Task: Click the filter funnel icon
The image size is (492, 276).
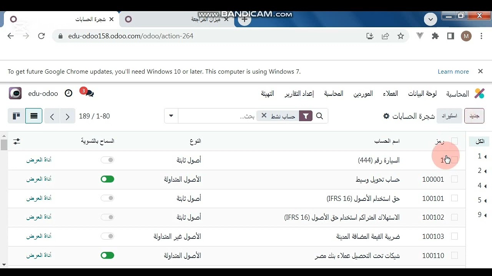Action: (306, 116)
